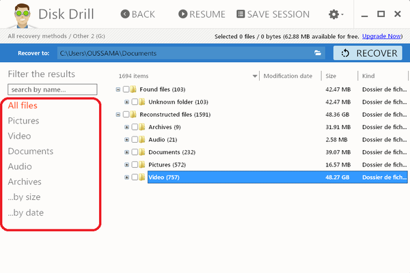Click the Audio folder icon in the tree
Viewport: 410px width, 273px height.
coord(142,139)
